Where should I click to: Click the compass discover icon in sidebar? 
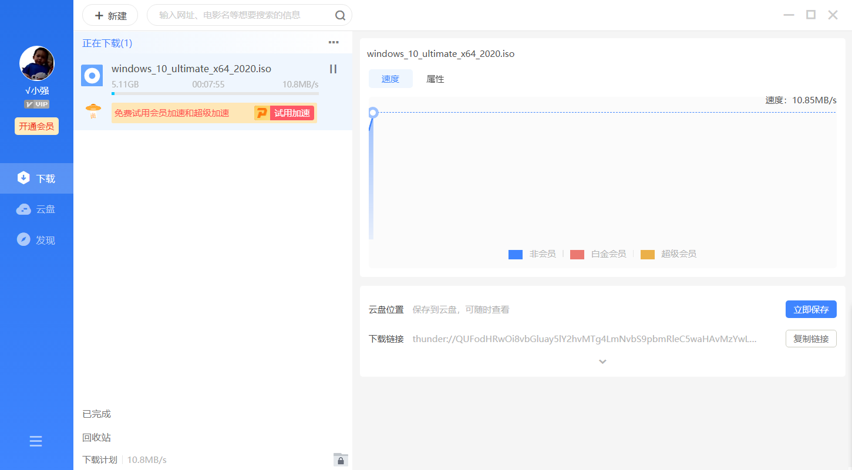coord(23,239)
